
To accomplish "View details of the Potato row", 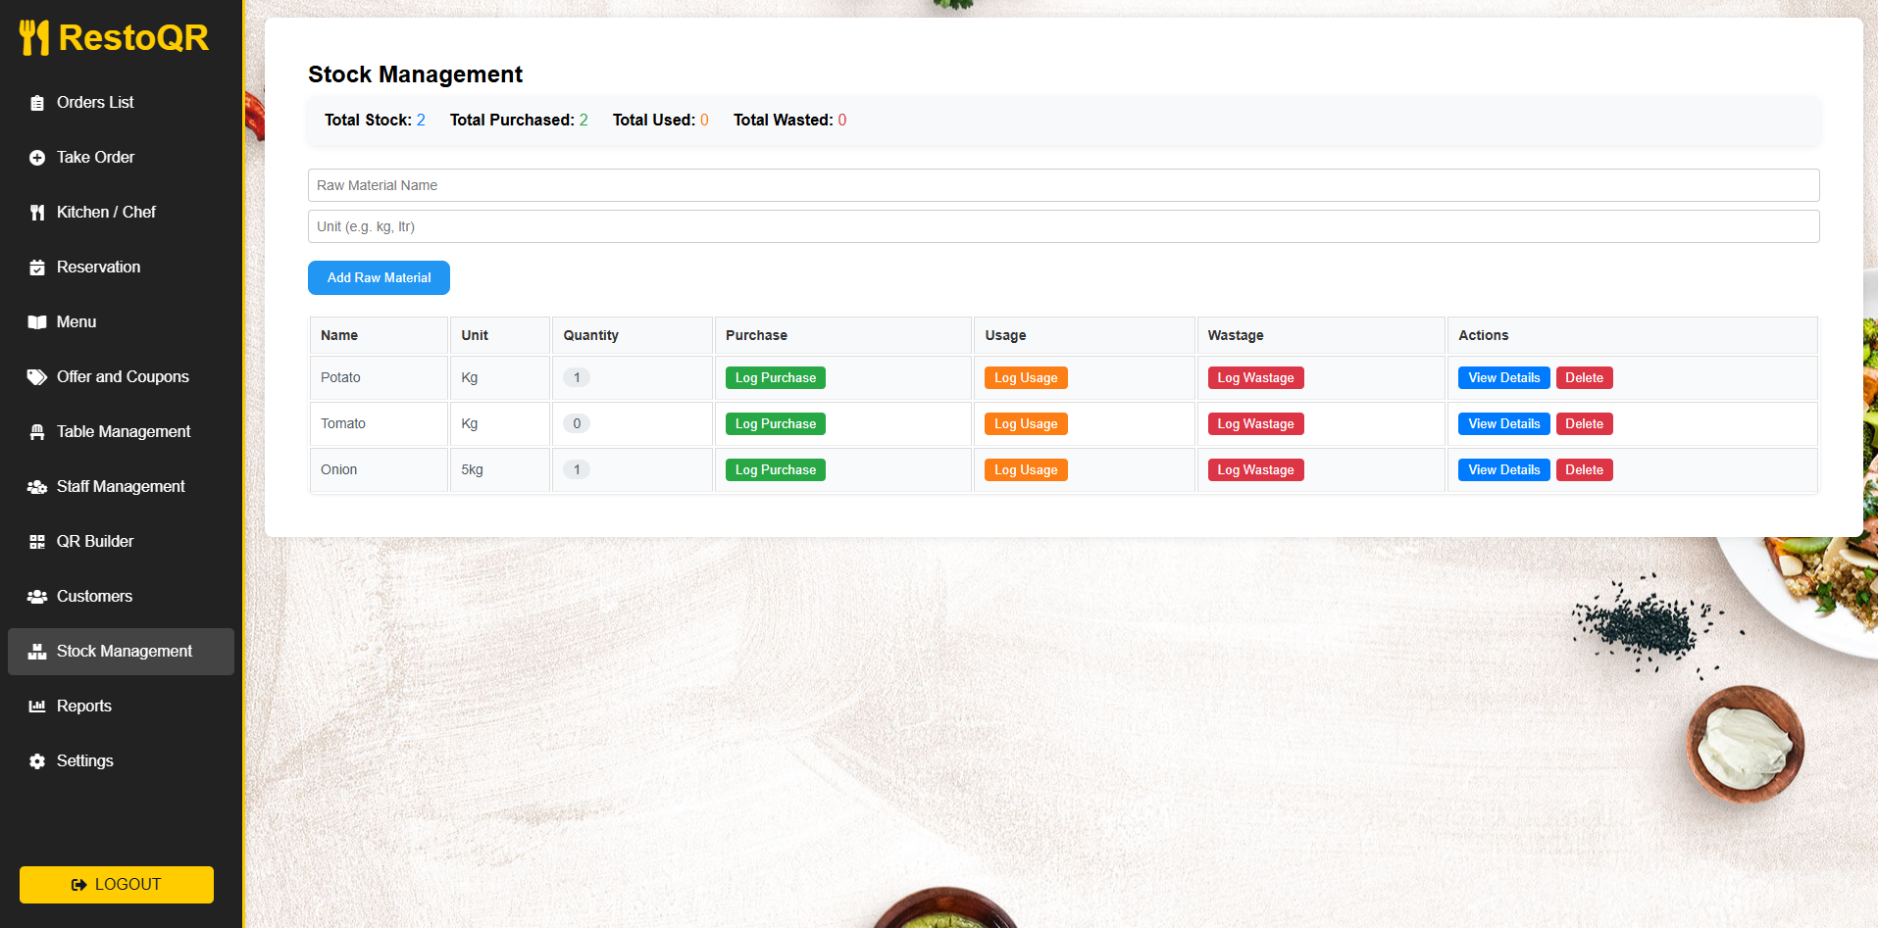I will pyautogui.click(x=1503, y=378).
